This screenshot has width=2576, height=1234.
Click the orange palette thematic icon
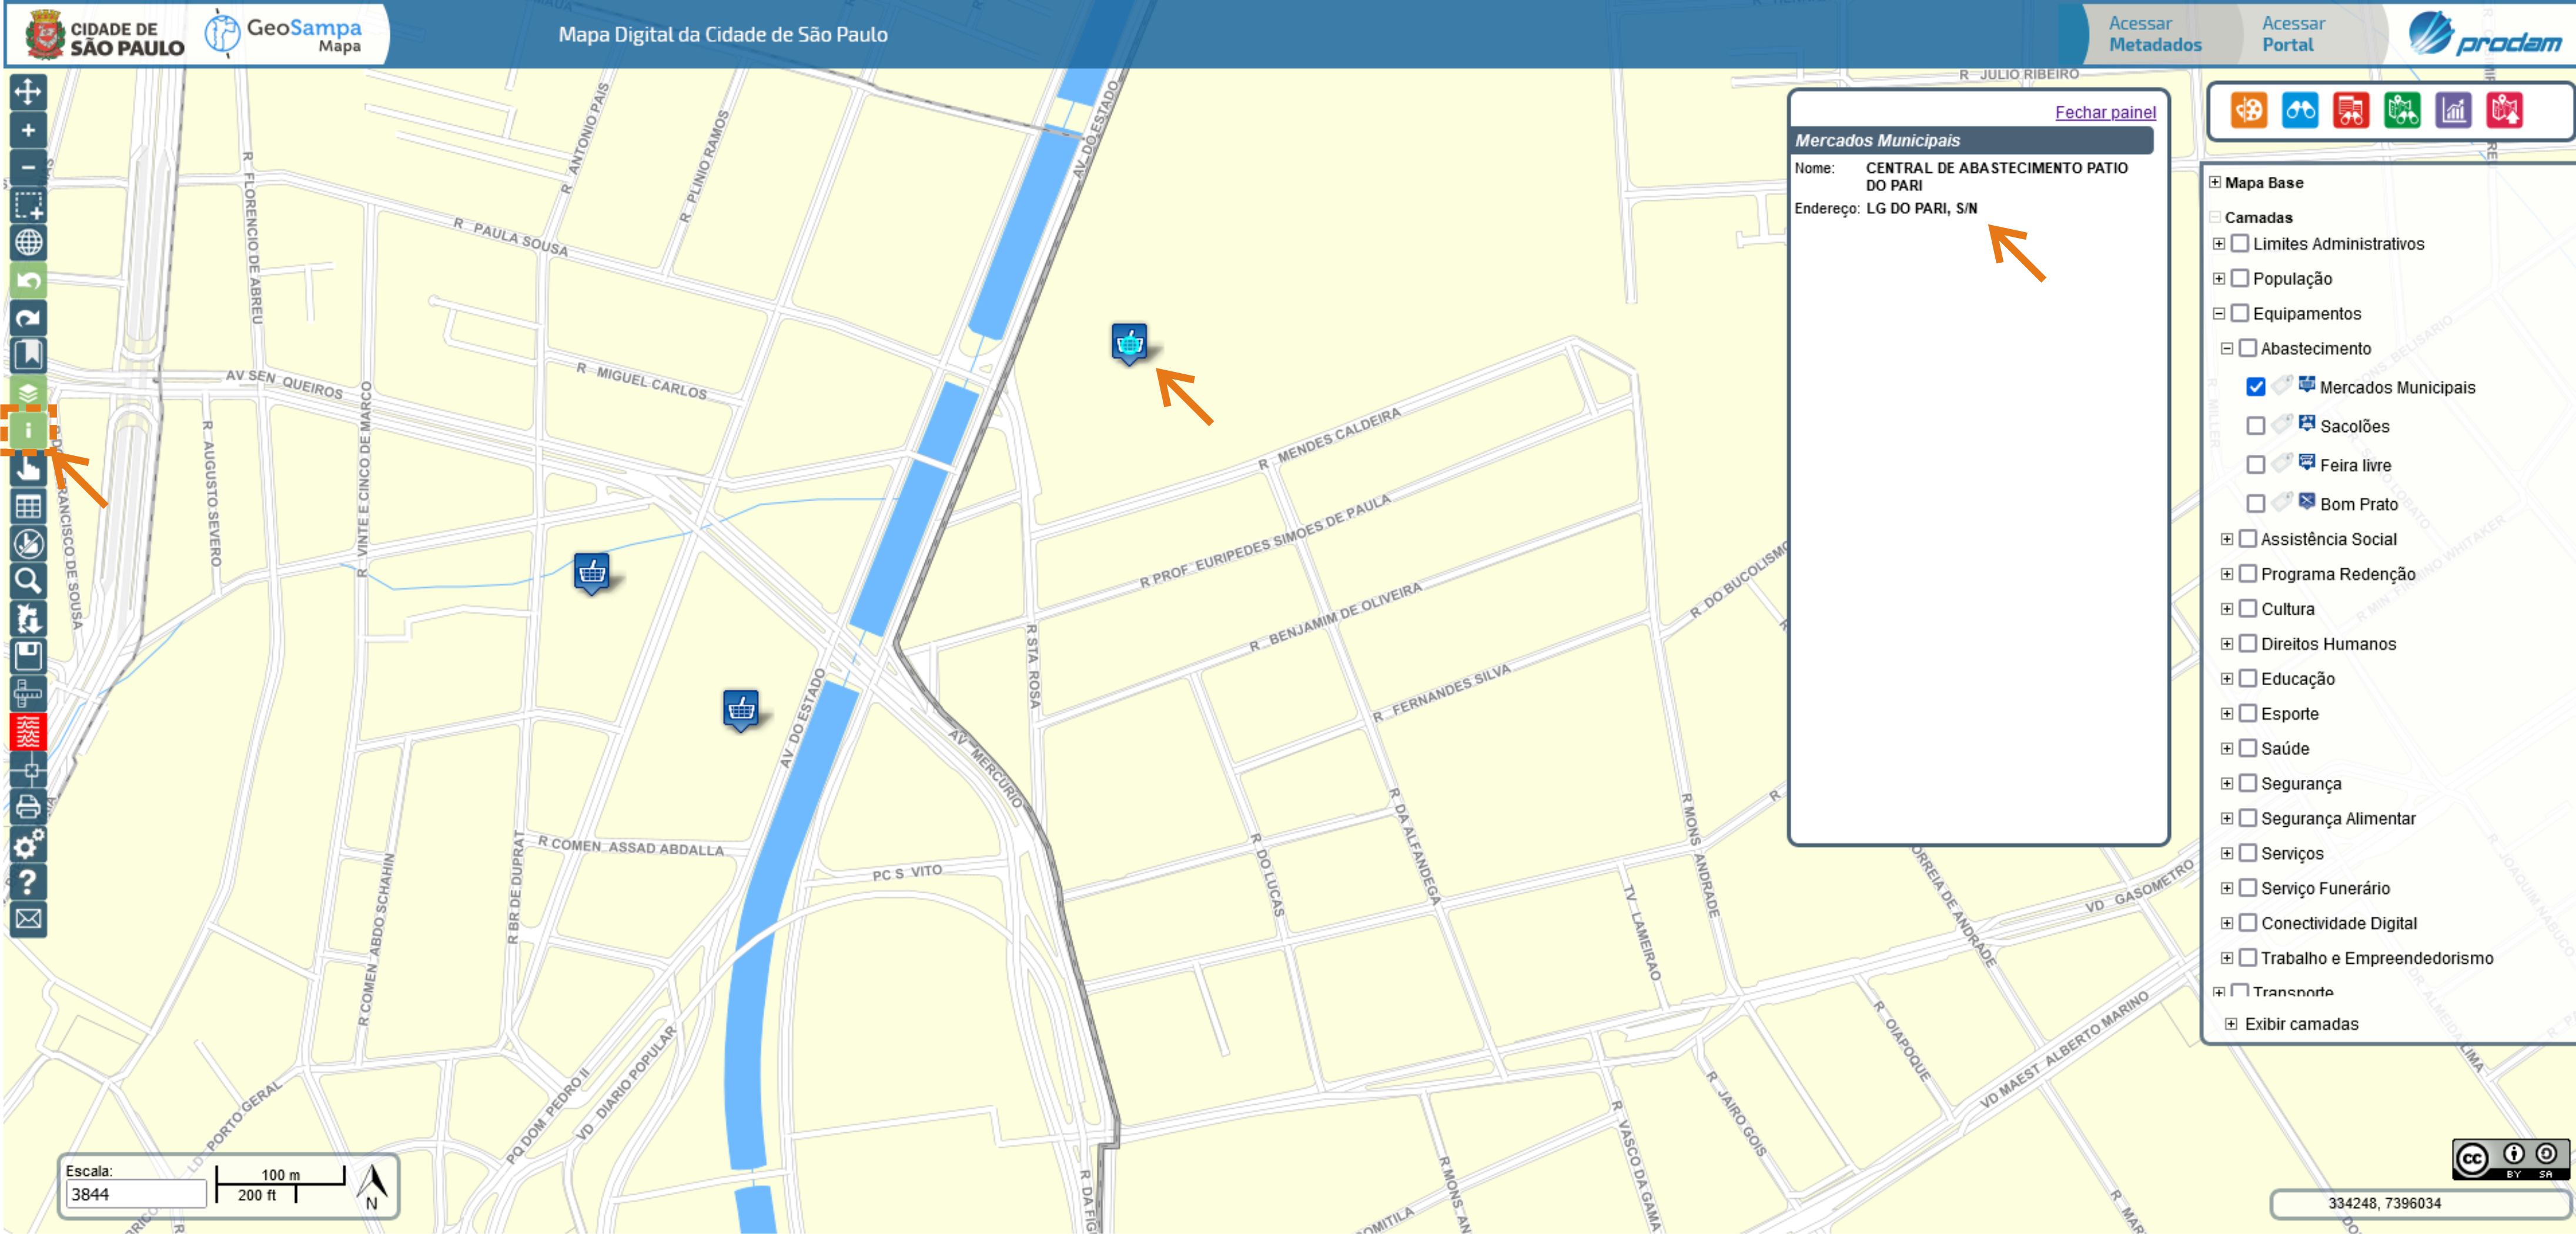click(x=2249, y=110)
